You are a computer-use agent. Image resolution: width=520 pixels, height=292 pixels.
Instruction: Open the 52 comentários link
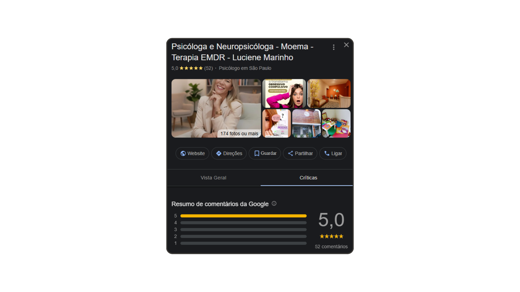331,247
